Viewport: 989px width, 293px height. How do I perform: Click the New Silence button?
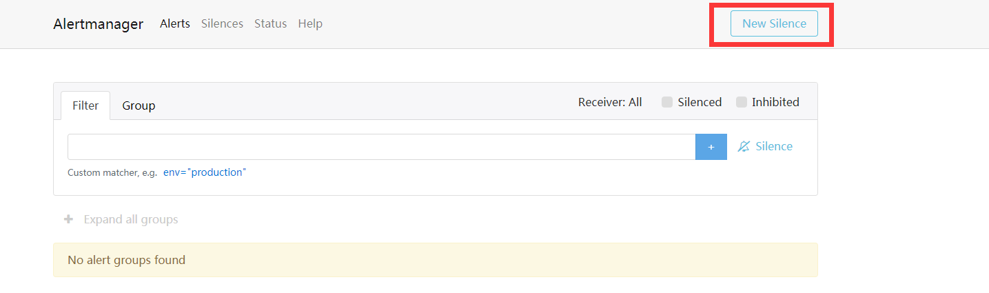[x=774, y=23]
